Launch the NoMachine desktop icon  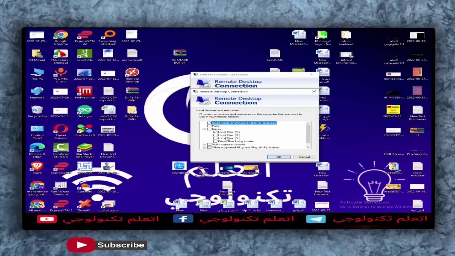tap(85, 92)
